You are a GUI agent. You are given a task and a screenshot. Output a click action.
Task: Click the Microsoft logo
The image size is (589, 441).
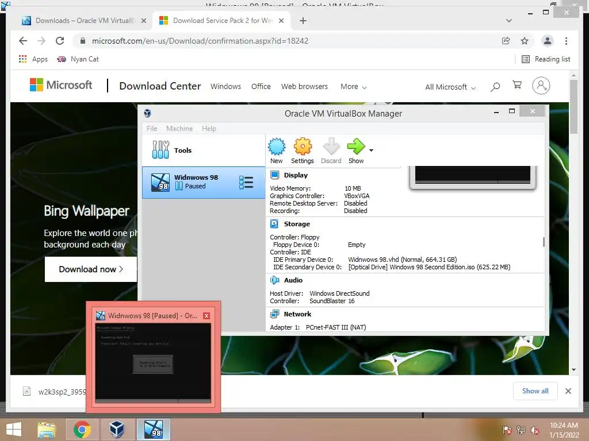click(61, 85)
